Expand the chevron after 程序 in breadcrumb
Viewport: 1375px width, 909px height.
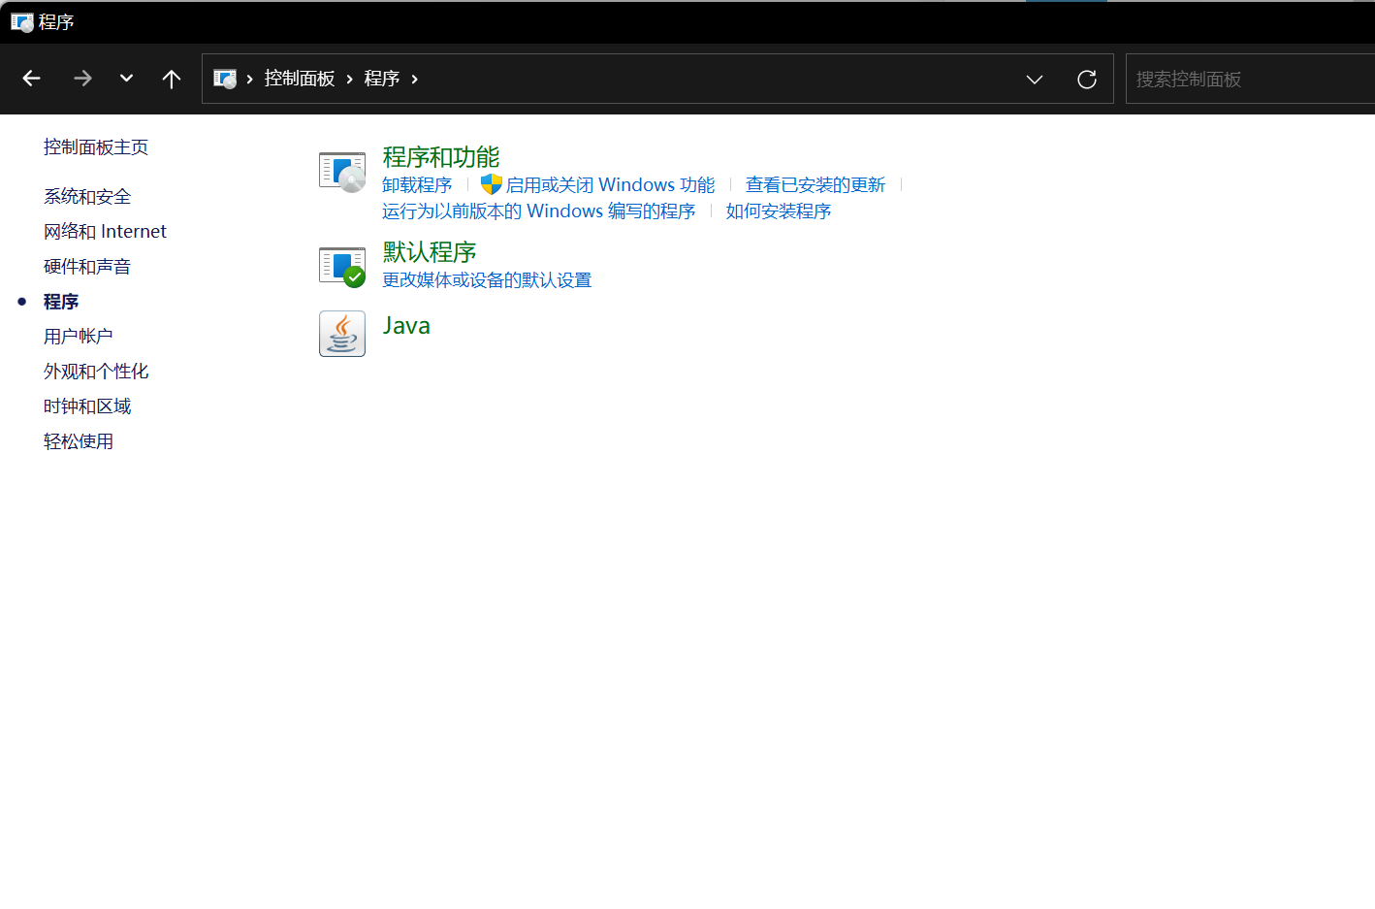415,79
